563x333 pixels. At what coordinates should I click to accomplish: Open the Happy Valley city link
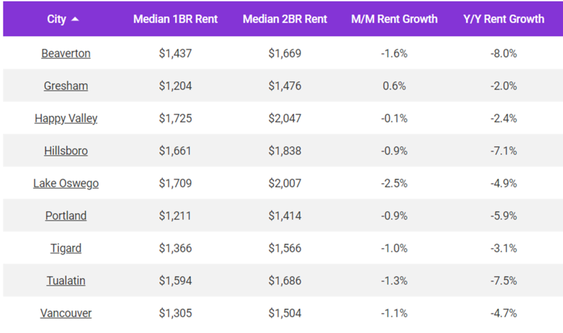tap(65, 118)
